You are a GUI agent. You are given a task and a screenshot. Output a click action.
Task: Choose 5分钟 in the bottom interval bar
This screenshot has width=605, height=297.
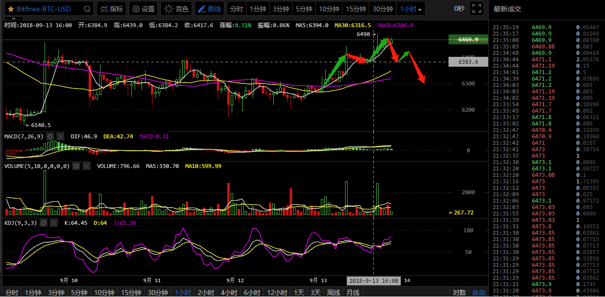click(79, 293)
